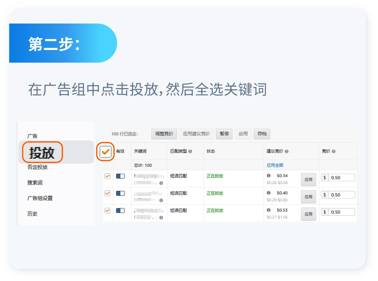Image resolution: width=378 pixels, height=281 pixels.
Task: Apply the $0.53 suggested bid
Action: (x=308, y=214)
